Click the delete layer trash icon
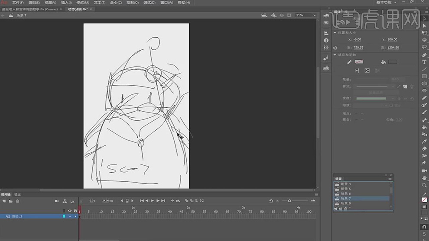The image size is (429, 241). tap(17, 201)
